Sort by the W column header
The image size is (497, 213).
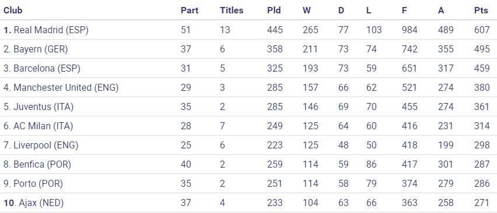click(x=306, y=10)
